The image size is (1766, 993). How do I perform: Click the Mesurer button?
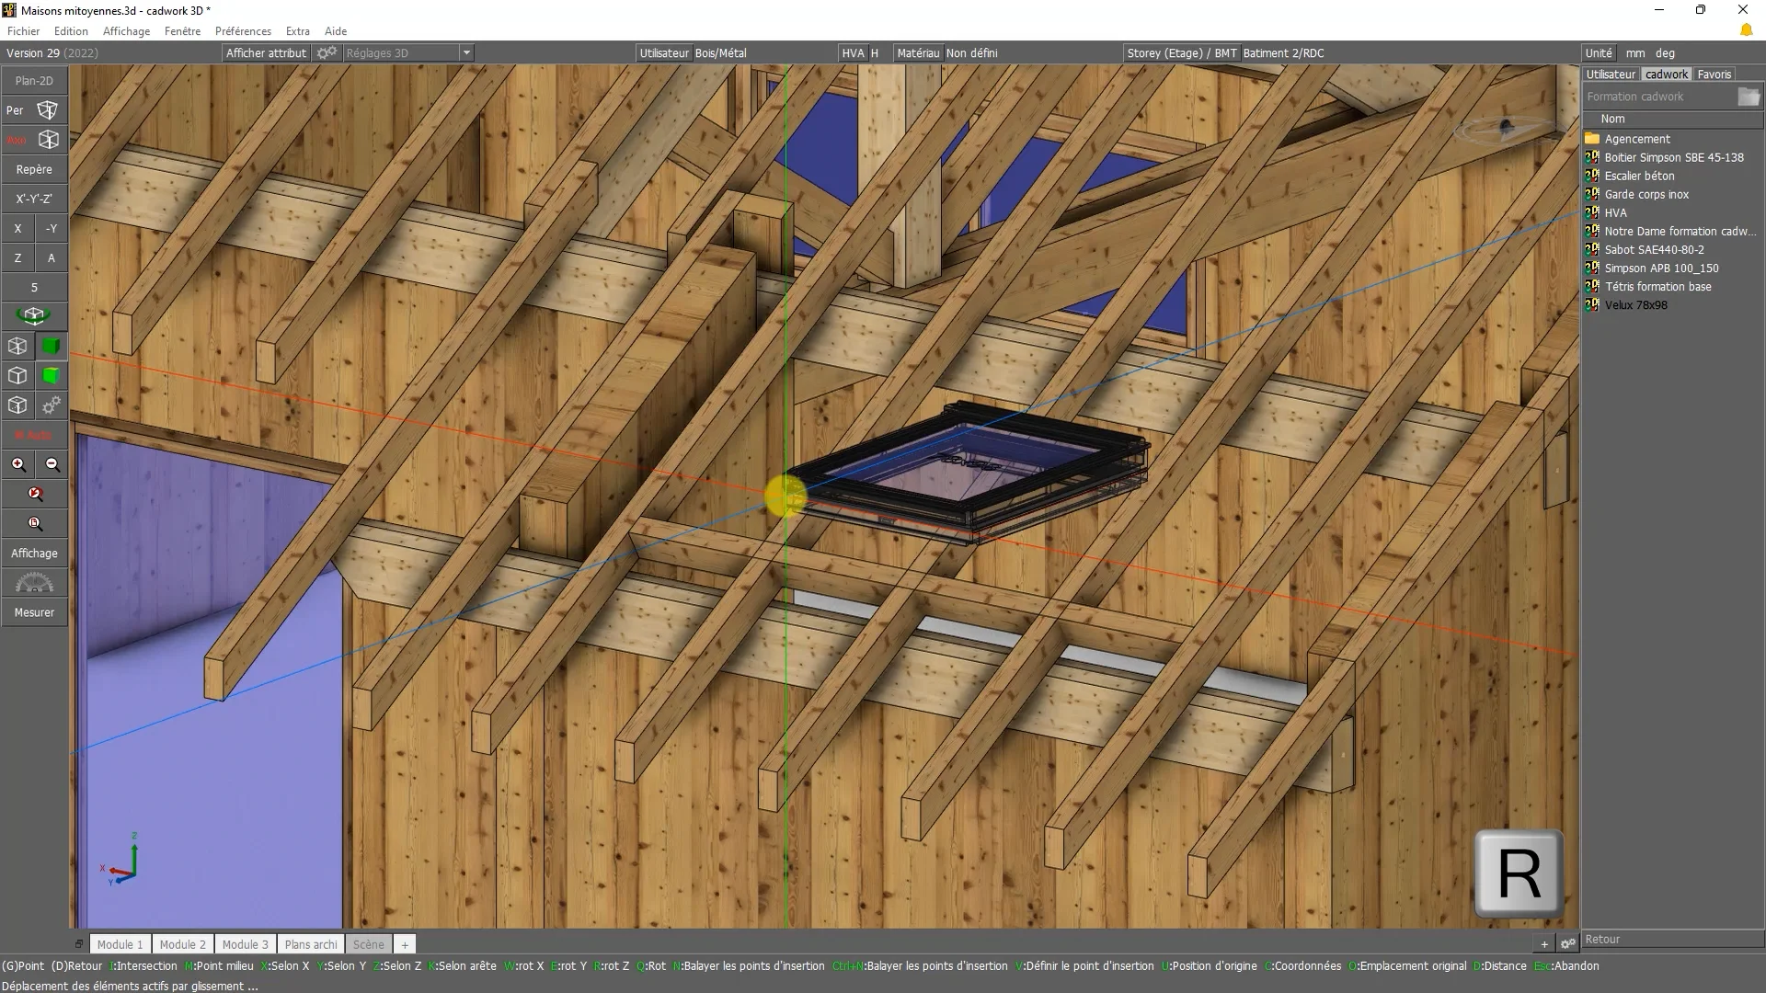pos(34,612)
